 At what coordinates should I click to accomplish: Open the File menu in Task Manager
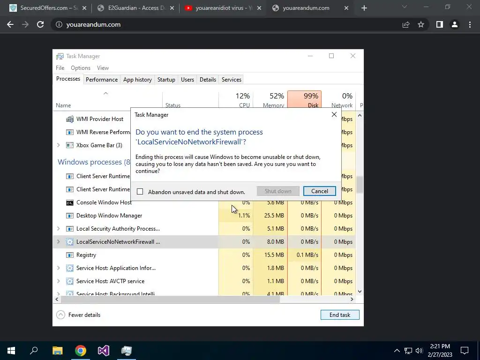click(x=60, y=68)
